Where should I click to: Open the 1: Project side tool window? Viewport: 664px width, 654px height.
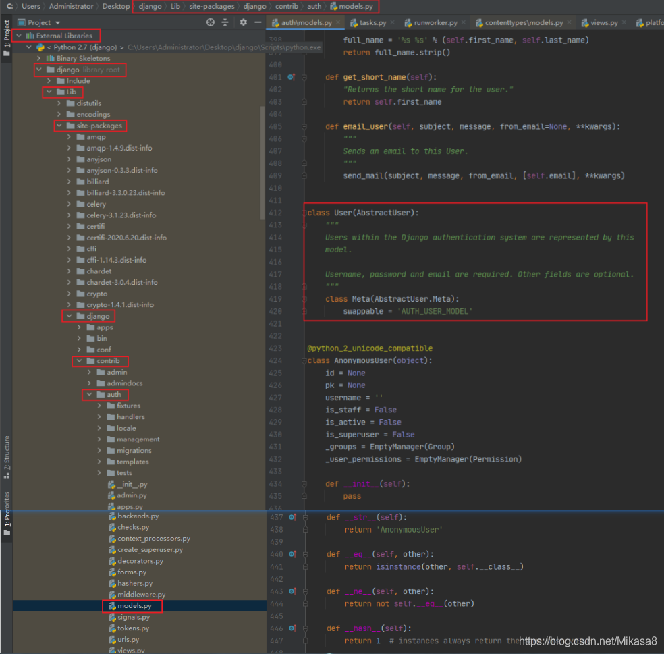6,37
